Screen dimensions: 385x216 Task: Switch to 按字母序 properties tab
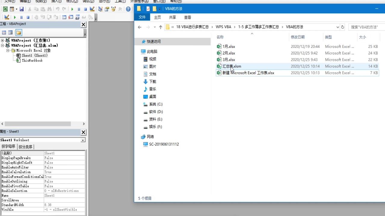click(x=8, y=147)
